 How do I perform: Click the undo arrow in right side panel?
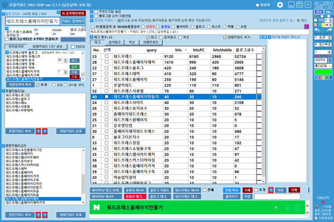[317, 30]
